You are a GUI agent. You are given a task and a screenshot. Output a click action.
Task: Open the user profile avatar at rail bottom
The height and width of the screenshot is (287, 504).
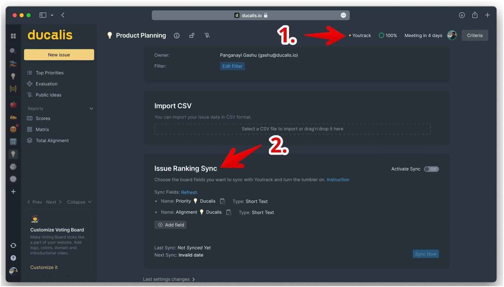pyautogui.click(x=13, y=271)
